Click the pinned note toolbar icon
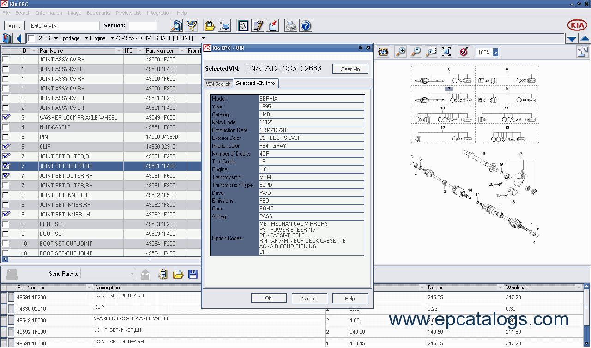Viewport: 591px width, 348px height. click(x=273, y=25)
